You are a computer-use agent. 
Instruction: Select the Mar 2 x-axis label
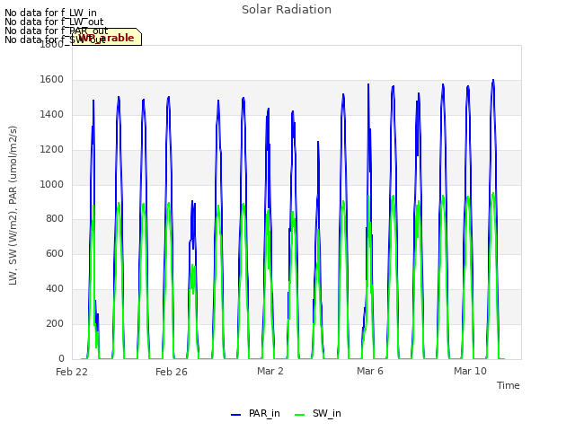coord(270,371)
